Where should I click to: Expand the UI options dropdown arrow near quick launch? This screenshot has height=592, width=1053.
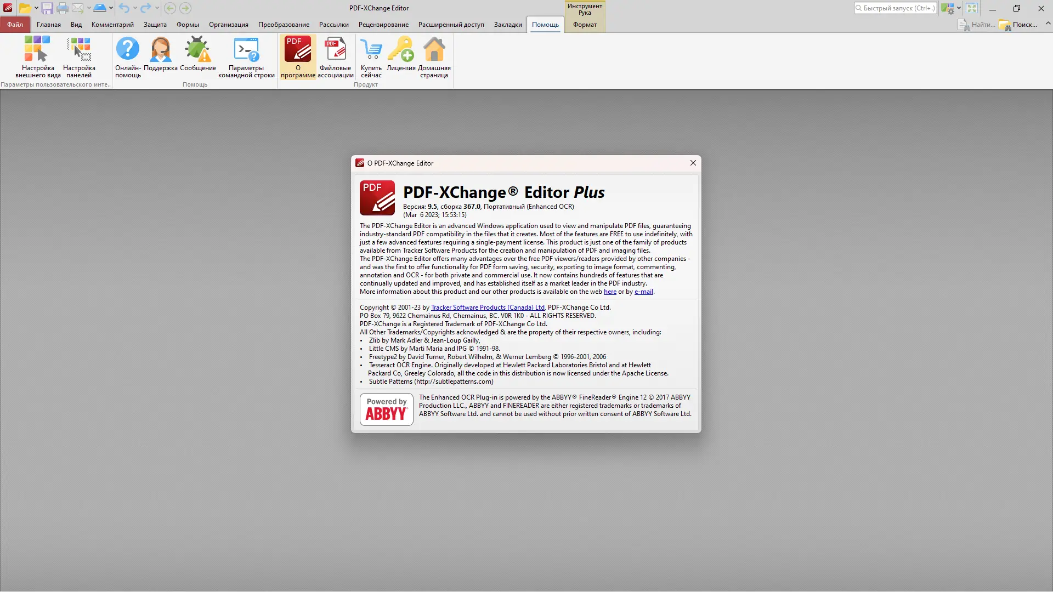coord(959,8)
